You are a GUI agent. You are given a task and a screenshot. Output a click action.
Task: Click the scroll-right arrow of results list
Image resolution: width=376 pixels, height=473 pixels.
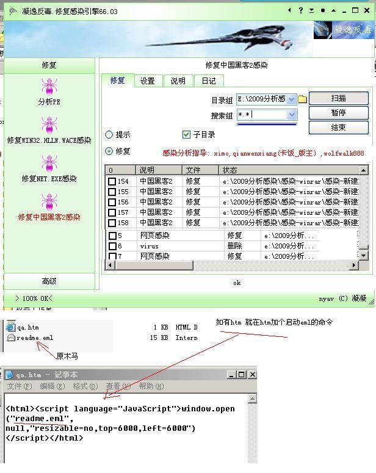click(x=354, y=265)
